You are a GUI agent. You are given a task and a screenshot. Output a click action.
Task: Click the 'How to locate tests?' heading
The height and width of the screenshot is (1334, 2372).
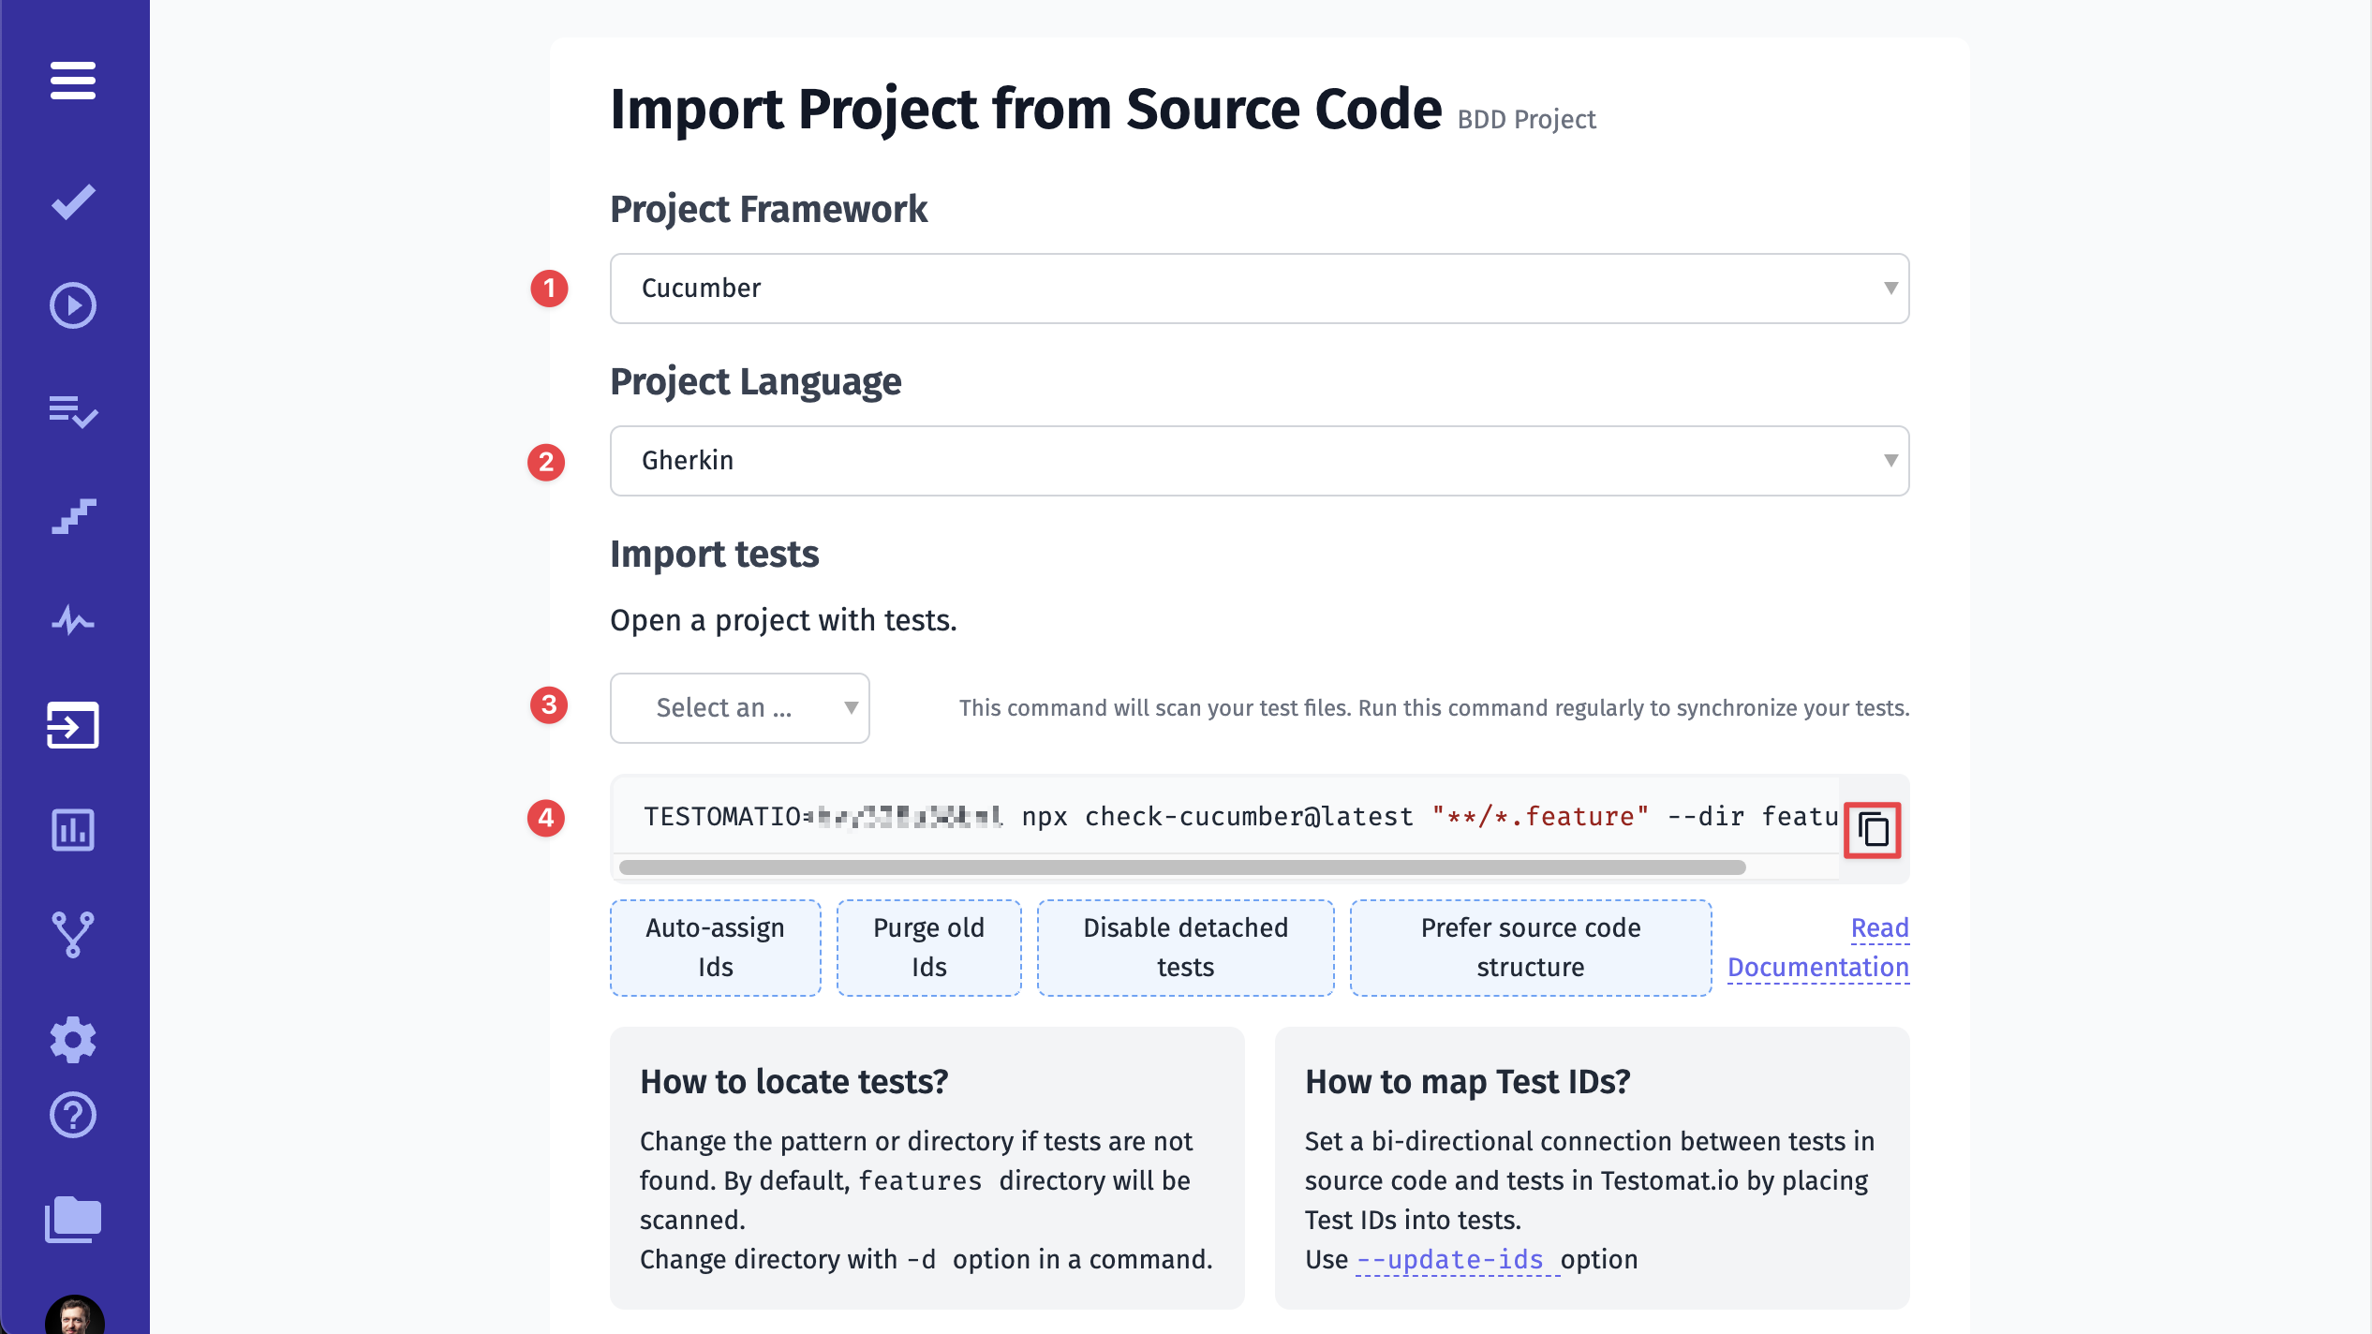coord(794,1083)
